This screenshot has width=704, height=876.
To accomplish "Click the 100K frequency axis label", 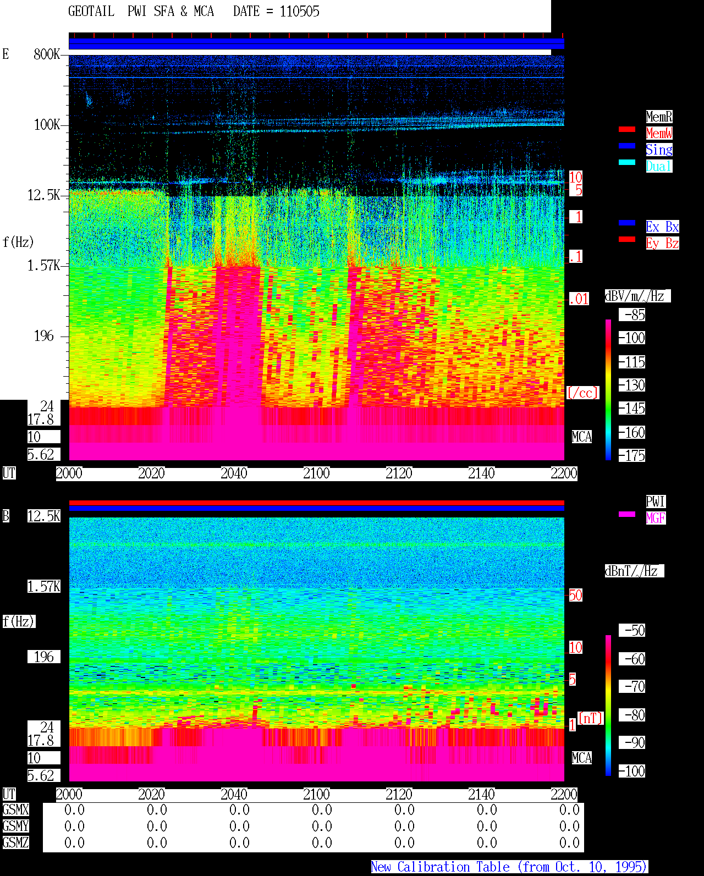I will coord(47,125).
